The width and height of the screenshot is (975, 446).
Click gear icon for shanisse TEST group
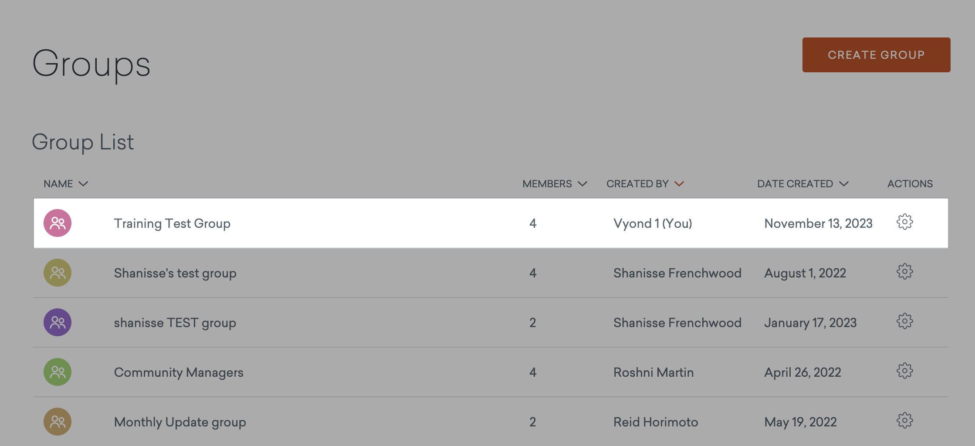[x=905, y=321]
